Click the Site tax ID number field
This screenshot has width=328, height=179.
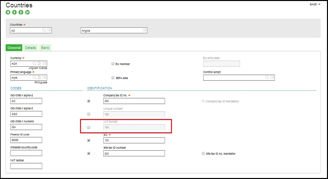(x=134, y=153)
